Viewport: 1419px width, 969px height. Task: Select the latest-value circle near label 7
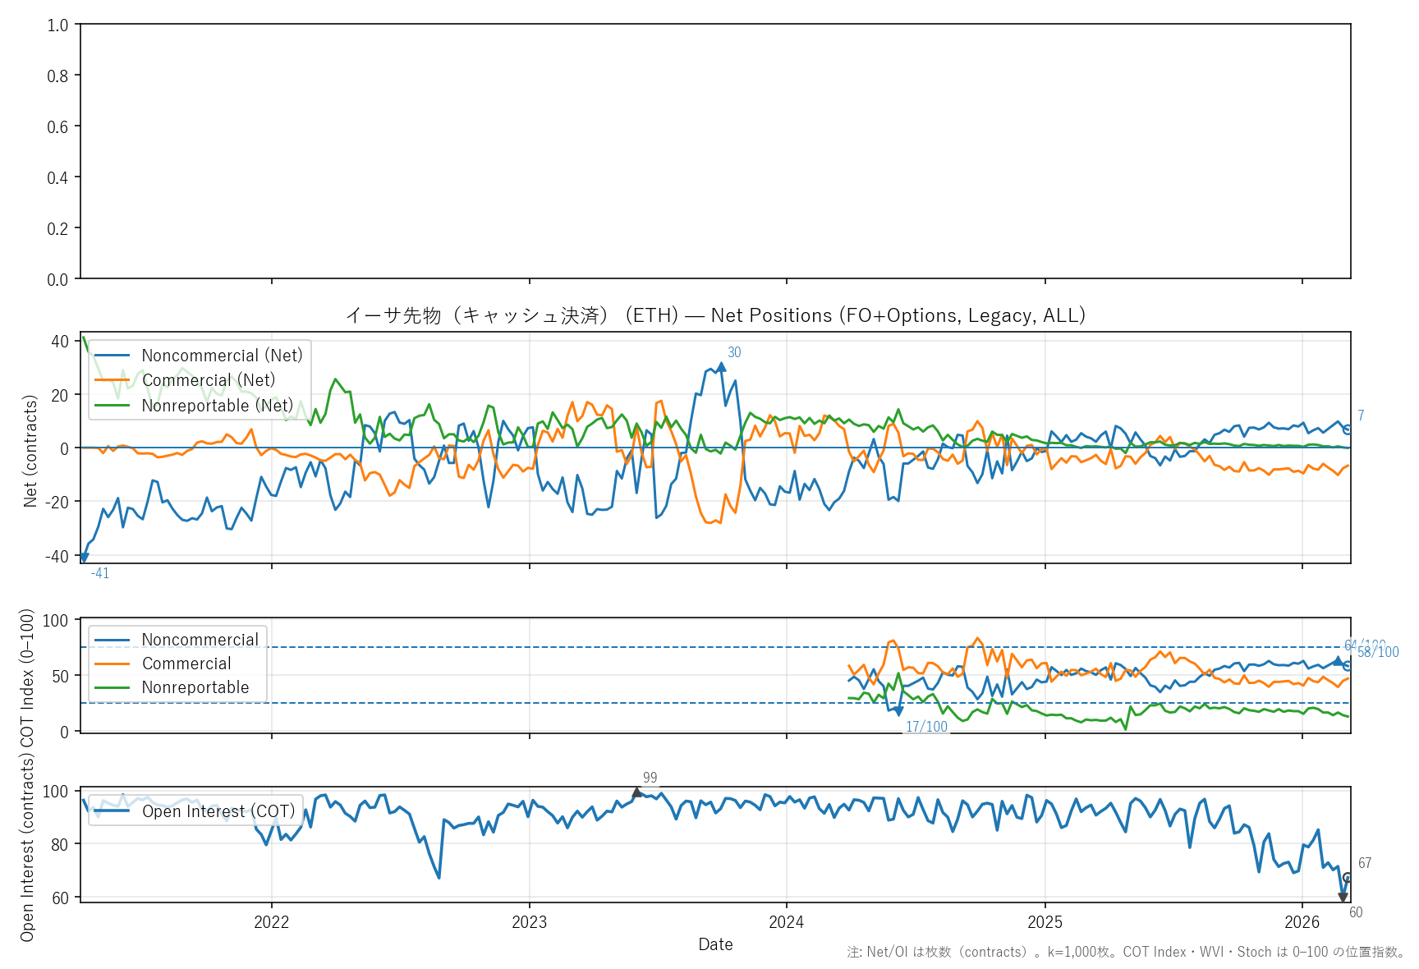pos(1348,429)
